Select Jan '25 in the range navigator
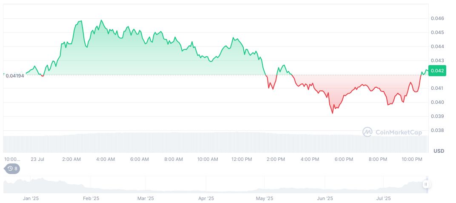The height and width of the screenshot is (203, 456). coord(31,198)
